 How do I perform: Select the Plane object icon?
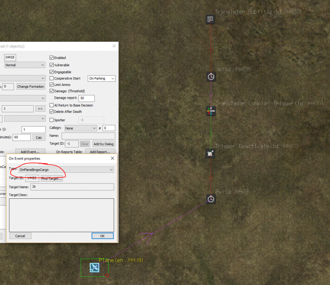pyautogui.click(x=95, y=268)
